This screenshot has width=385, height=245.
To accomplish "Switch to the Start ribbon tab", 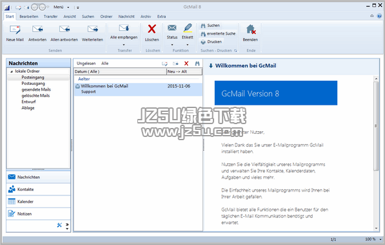I will tap(10, 17).
